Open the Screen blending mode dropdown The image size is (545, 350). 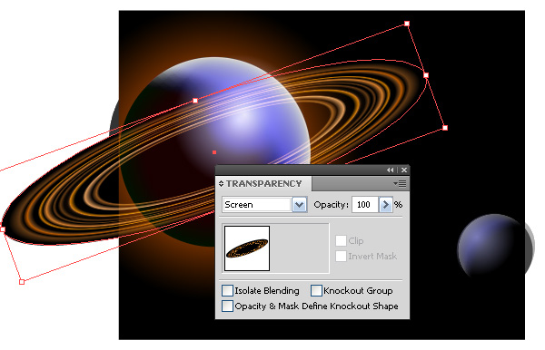[299, 205]
